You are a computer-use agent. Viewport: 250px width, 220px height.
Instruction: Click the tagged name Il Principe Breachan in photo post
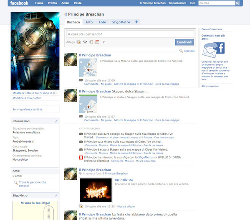point(116,174)
